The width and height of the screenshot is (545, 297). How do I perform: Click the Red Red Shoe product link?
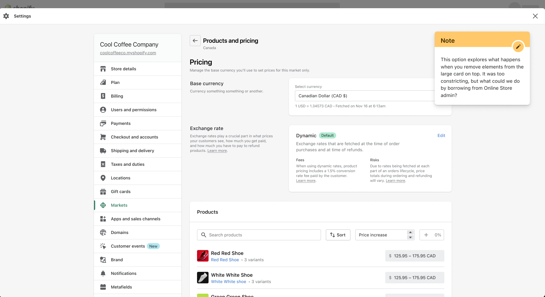click(x=225, y=260)
